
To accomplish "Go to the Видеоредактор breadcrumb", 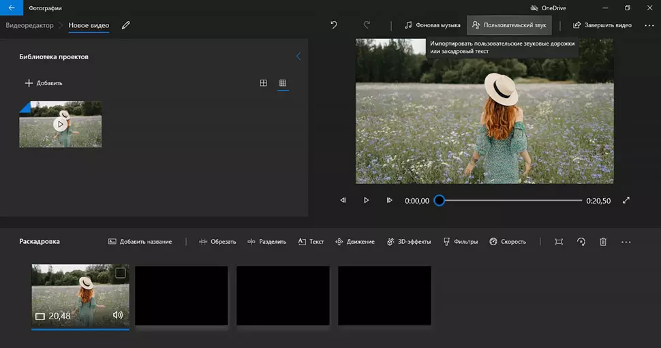I will pos(29,25).
